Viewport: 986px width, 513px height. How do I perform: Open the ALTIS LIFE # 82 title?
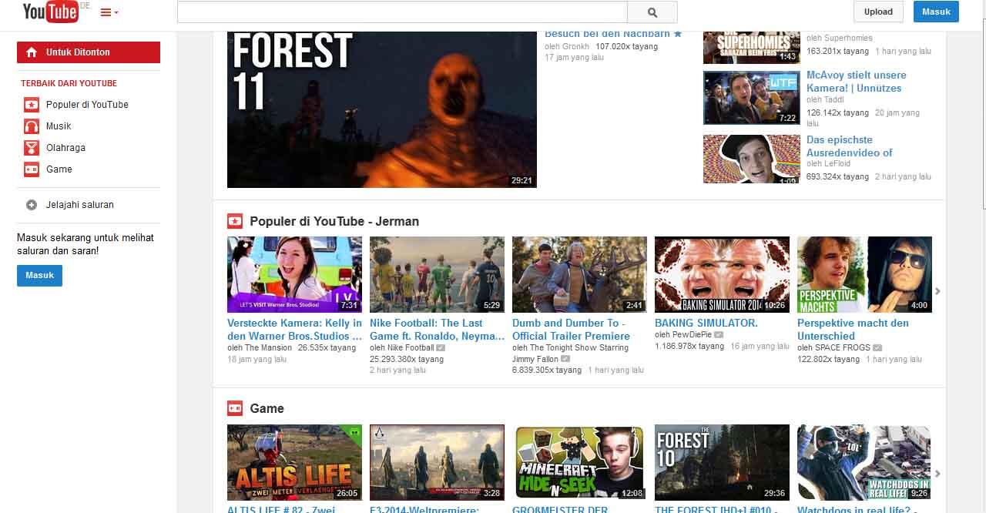[281, 509]
